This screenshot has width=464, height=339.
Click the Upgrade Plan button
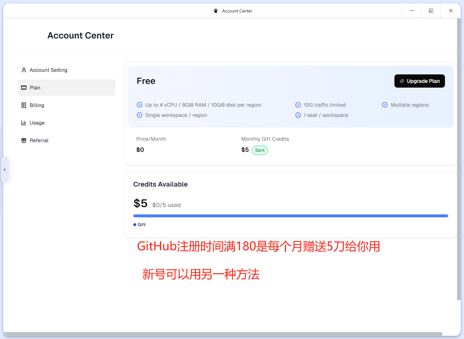tap(419, 81)
